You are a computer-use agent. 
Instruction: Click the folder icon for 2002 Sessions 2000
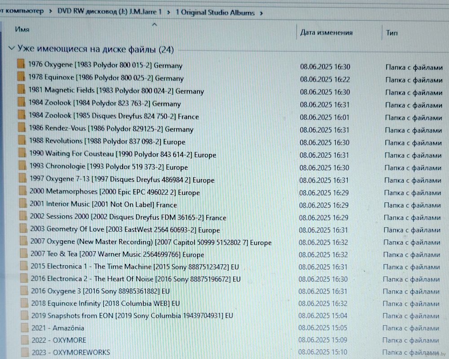pos(23,216)
